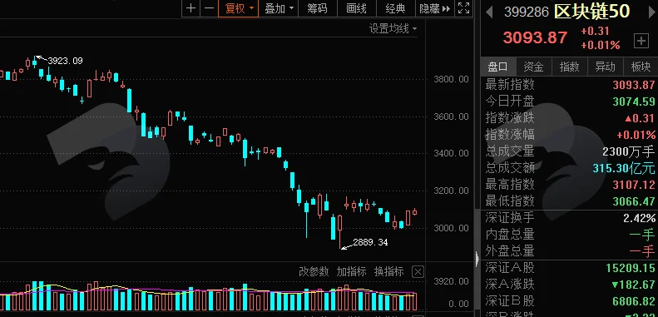The image size is (658, 317).
Task: Click the 换指标 link
Action: [x=388, y=271]
